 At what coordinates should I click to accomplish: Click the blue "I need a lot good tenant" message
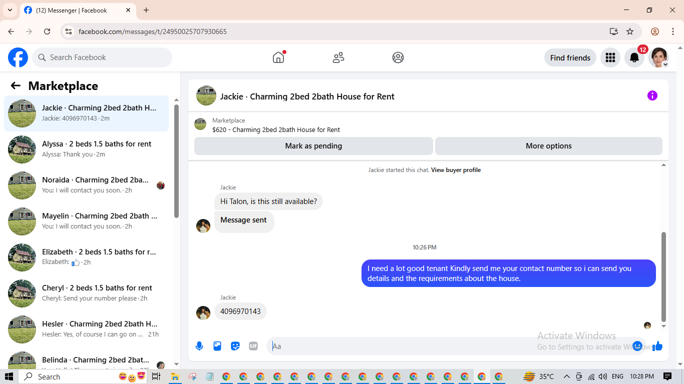[509, 273]
